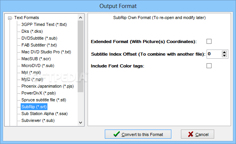Select highlighted SubRip (*.srt) format
236x144 pixels.
34,107
